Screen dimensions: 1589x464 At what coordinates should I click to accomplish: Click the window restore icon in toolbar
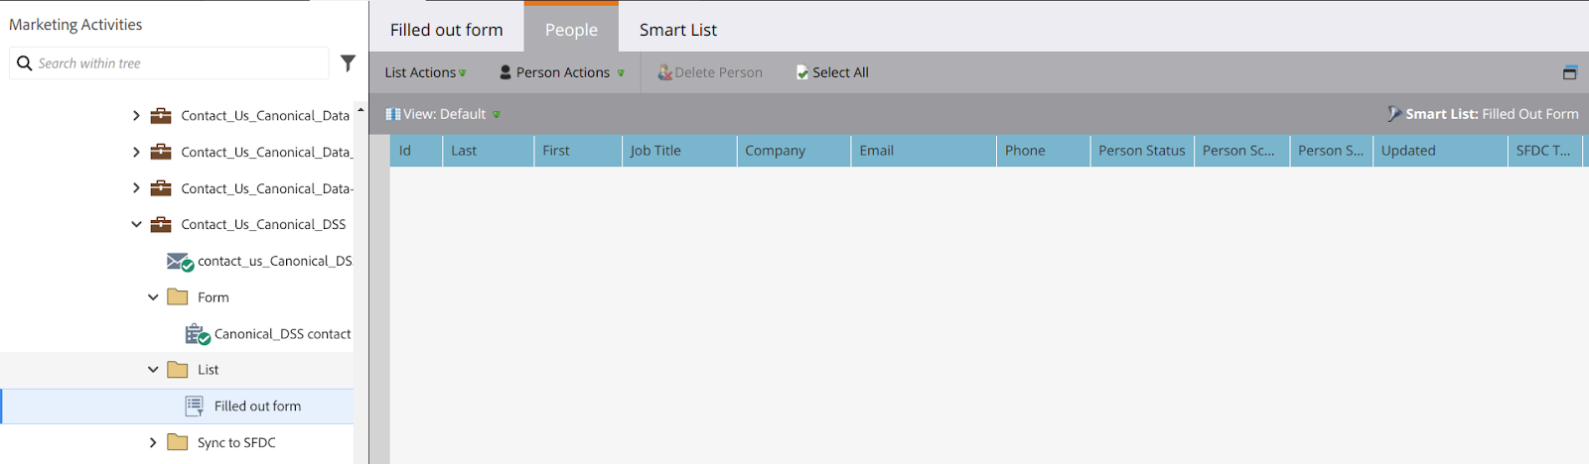click(1569, 72)
